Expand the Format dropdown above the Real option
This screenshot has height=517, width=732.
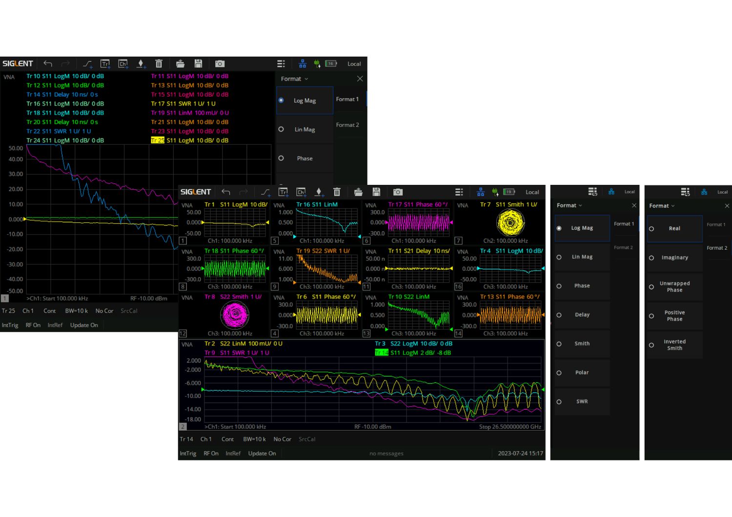click(662, 206)
